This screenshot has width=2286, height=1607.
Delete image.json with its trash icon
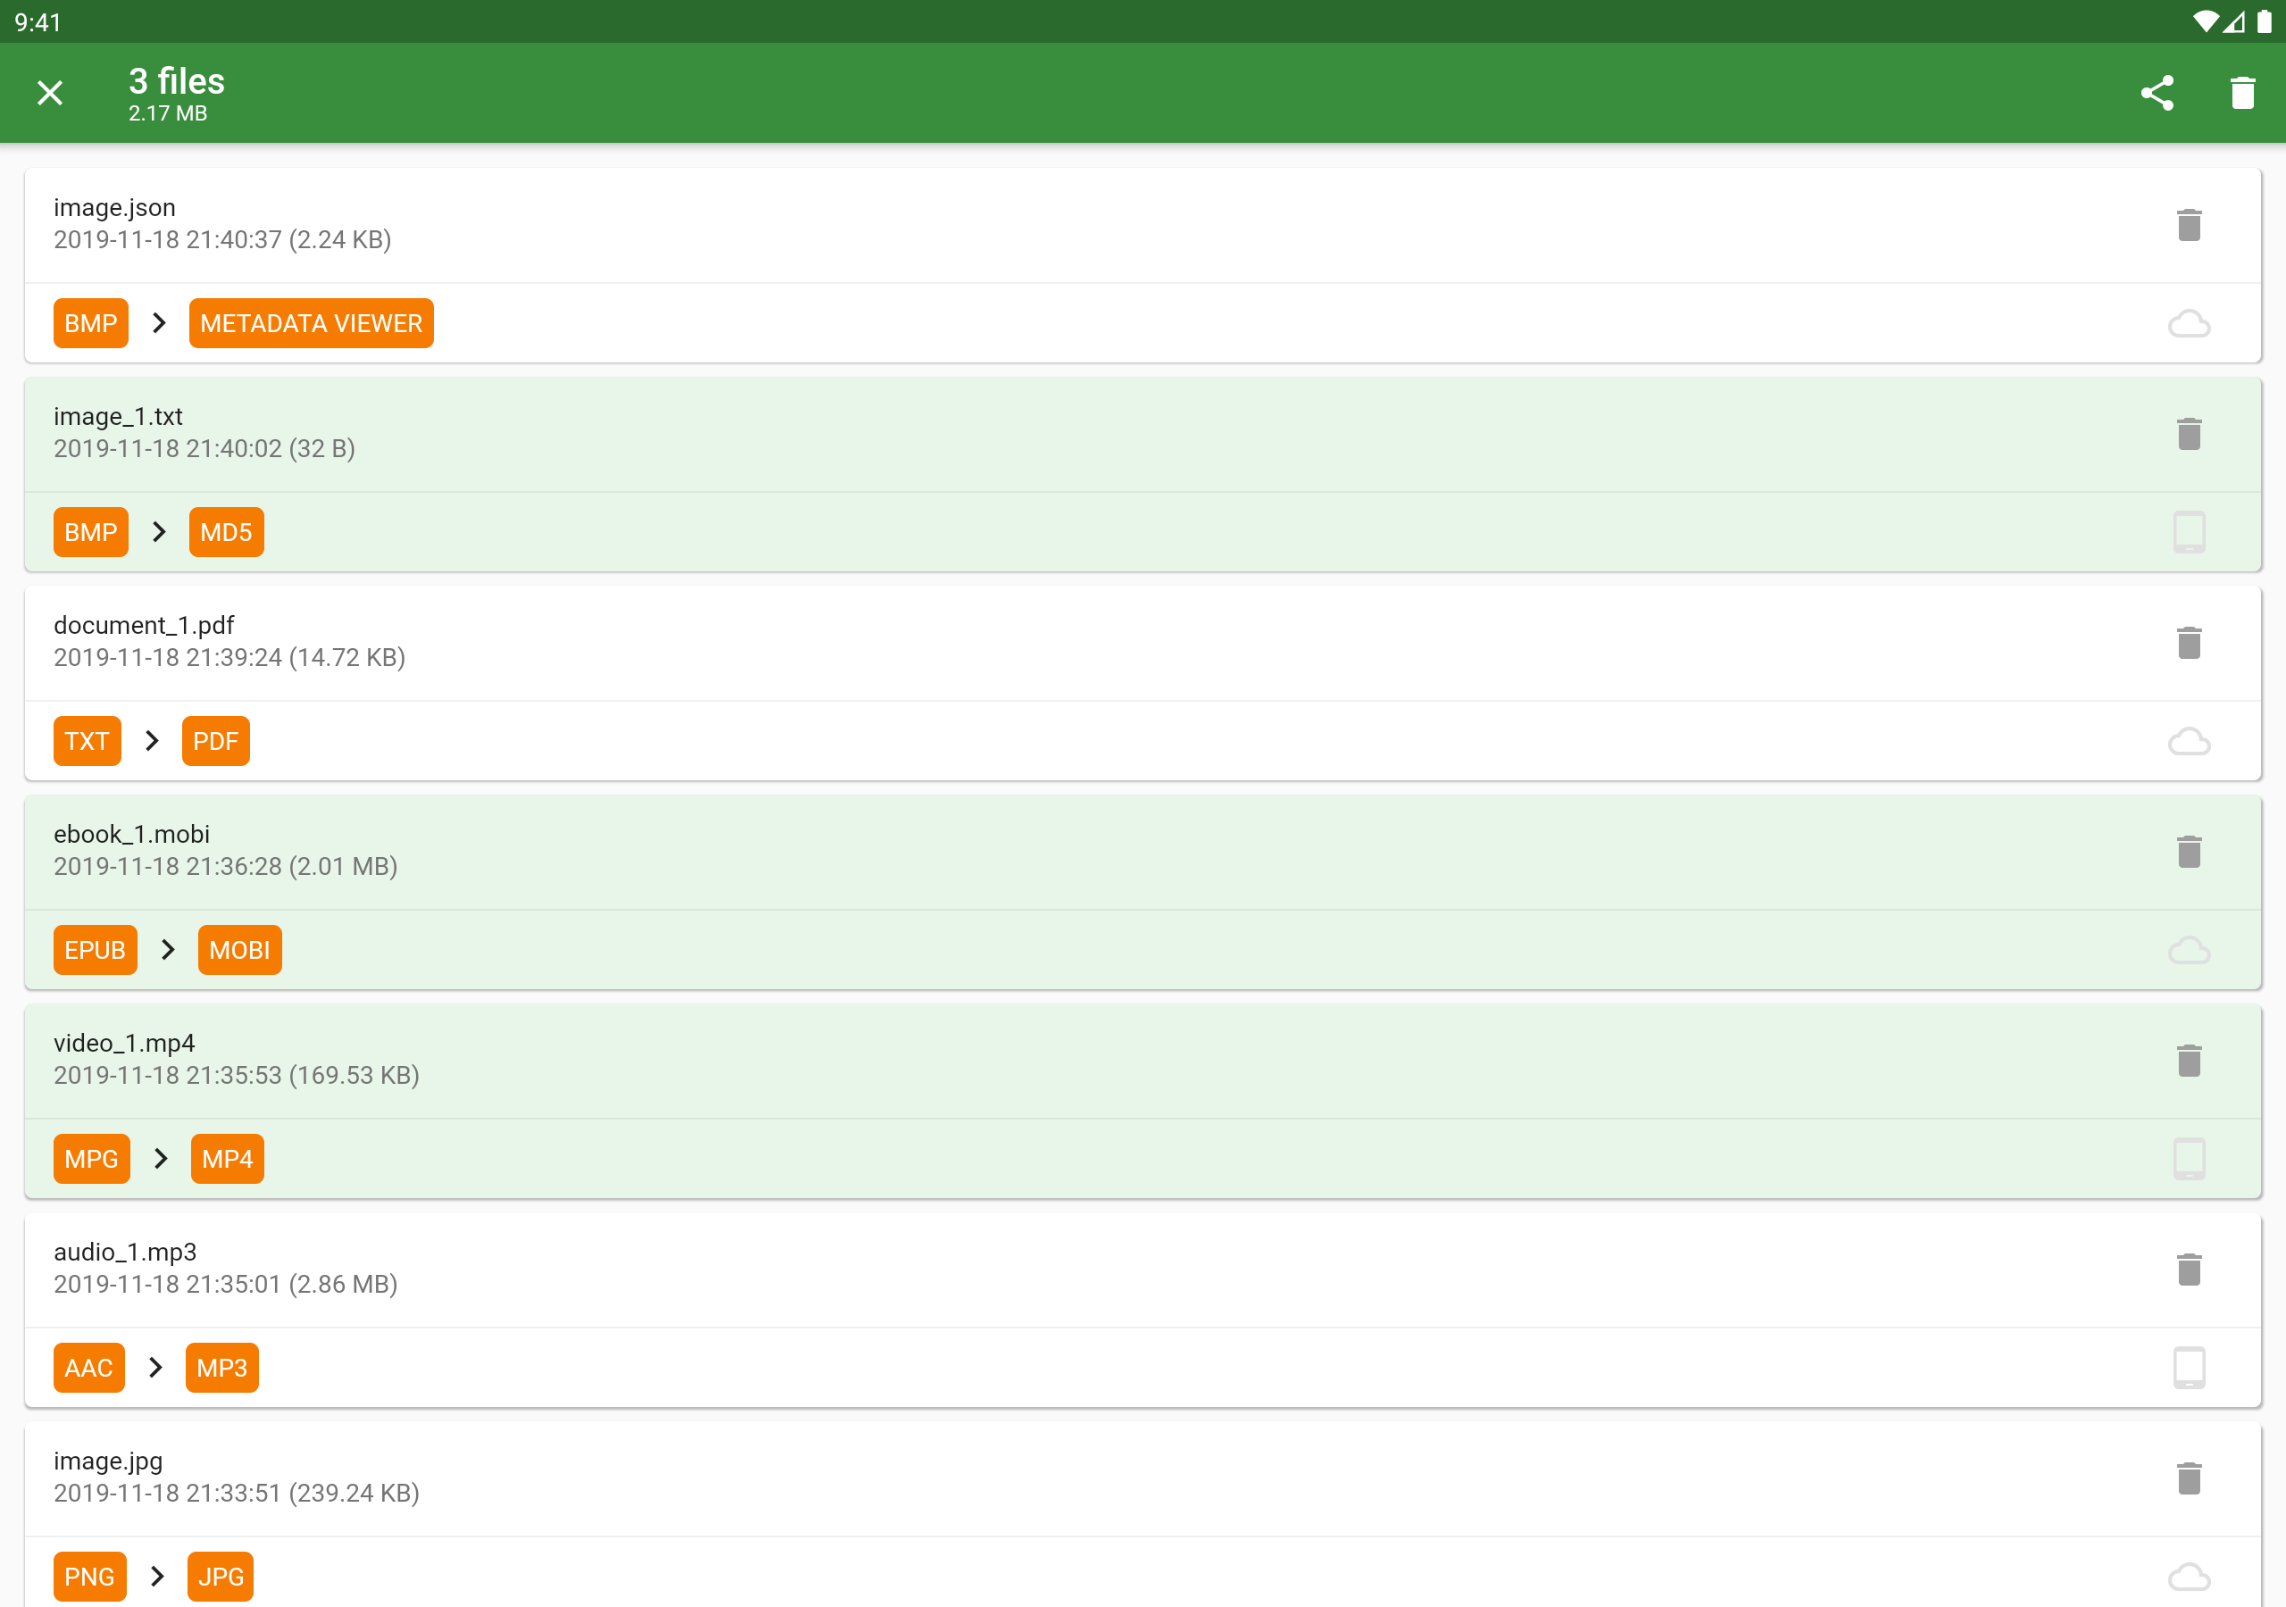tap(2189, 225)
